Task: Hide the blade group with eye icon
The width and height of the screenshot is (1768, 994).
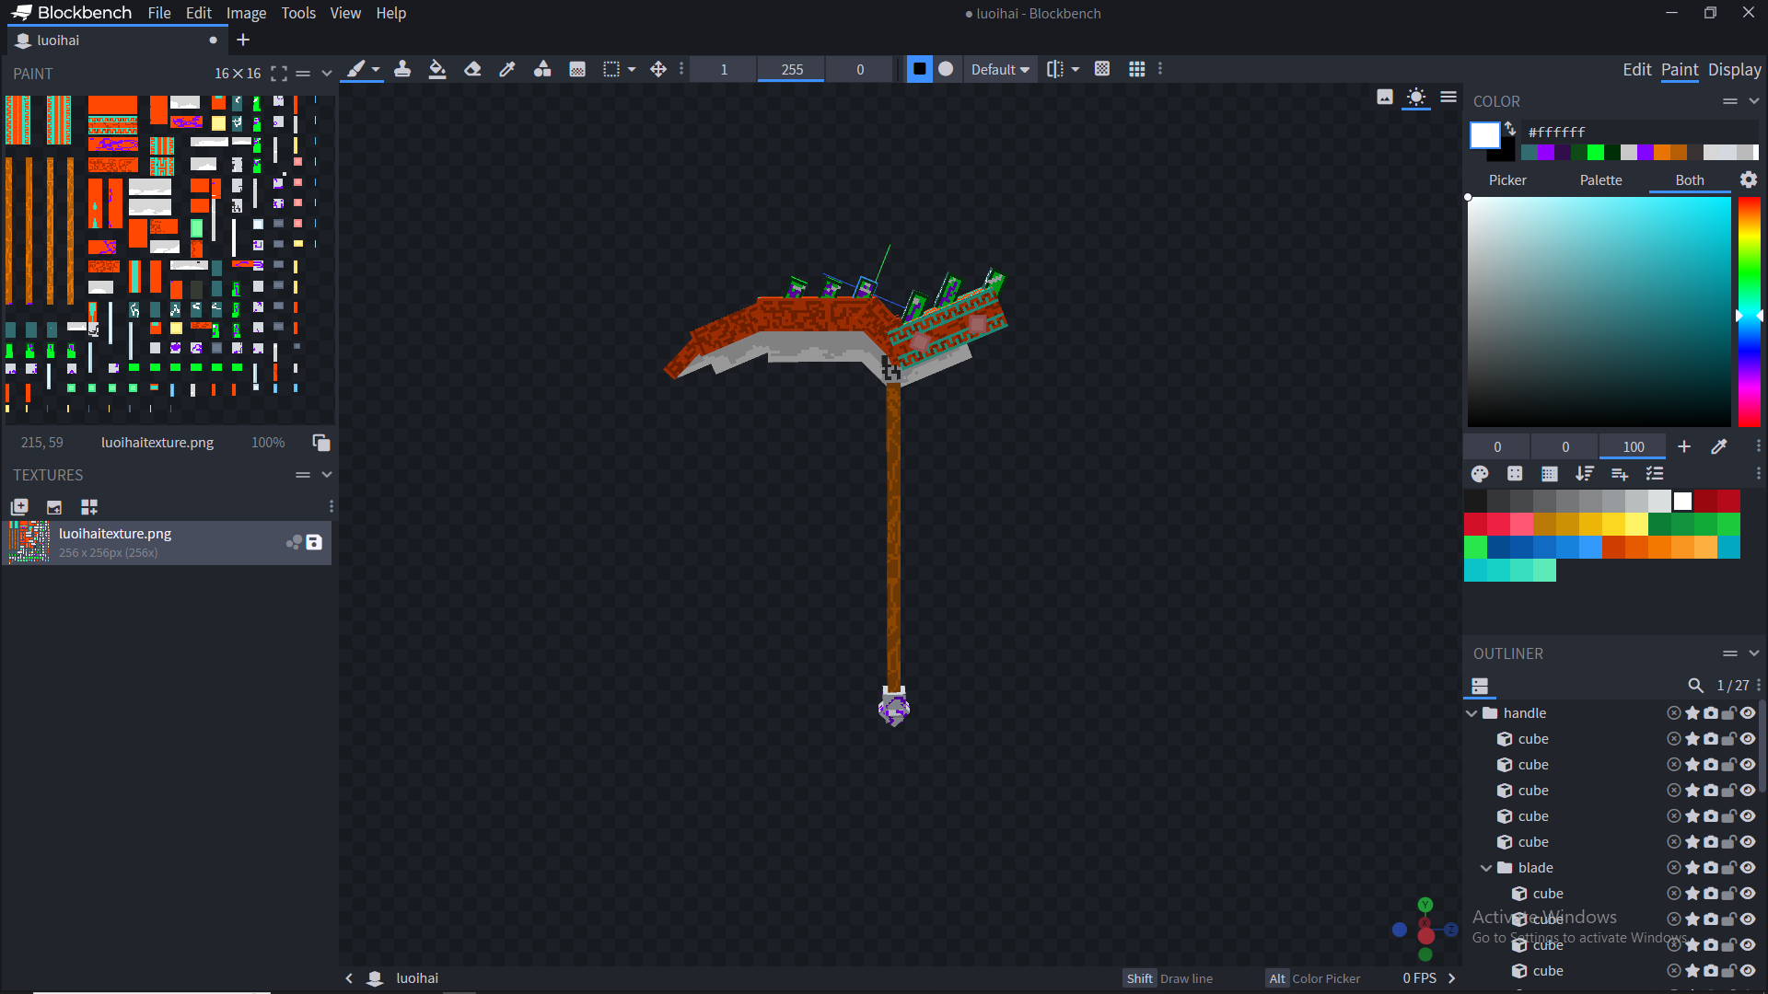Action: click(x=1748, y=868)
